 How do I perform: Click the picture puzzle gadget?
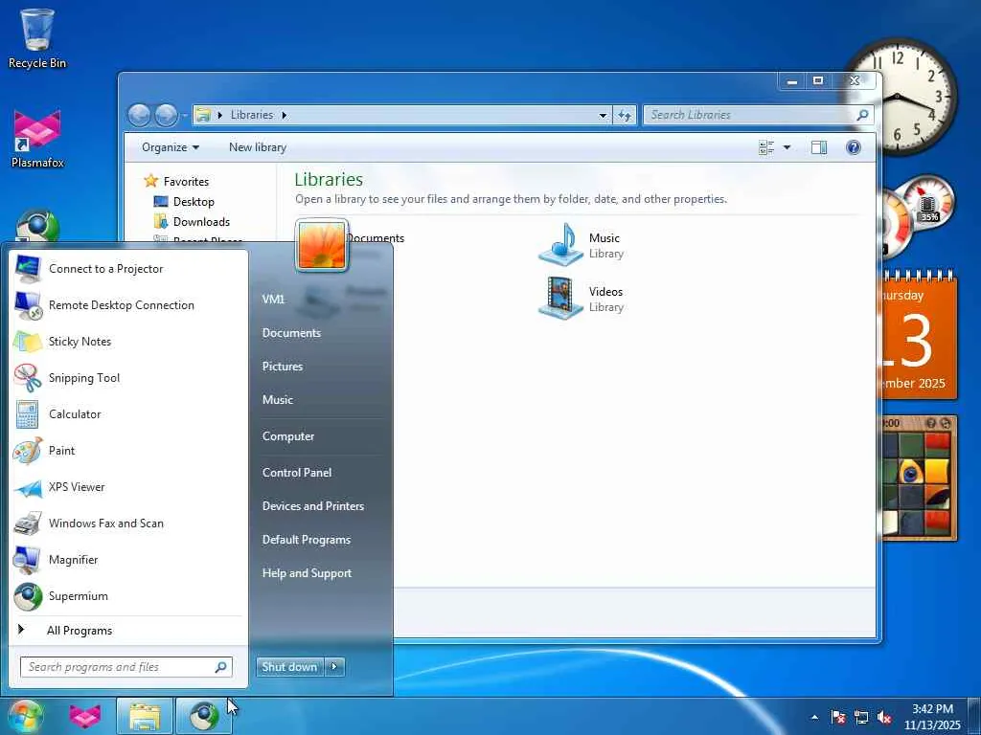click(x=919, y=479)
